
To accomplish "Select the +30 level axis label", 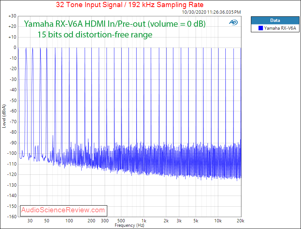I will click(12, 16).
